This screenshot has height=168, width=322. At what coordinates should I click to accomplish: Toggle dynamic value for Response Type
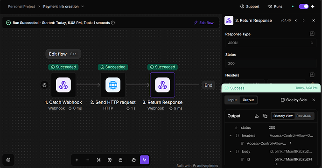(312, 34)
